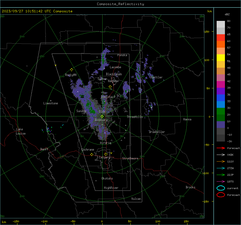Click the RockyMH label
The height and width of the screenshot is (225, 241).
pos(71,75)
